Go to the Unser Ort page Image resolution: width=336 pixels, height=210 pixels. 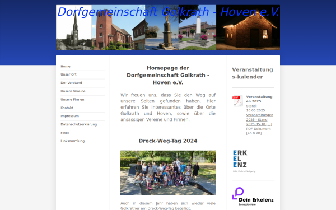pyautogui.click(x=68, y=74)
